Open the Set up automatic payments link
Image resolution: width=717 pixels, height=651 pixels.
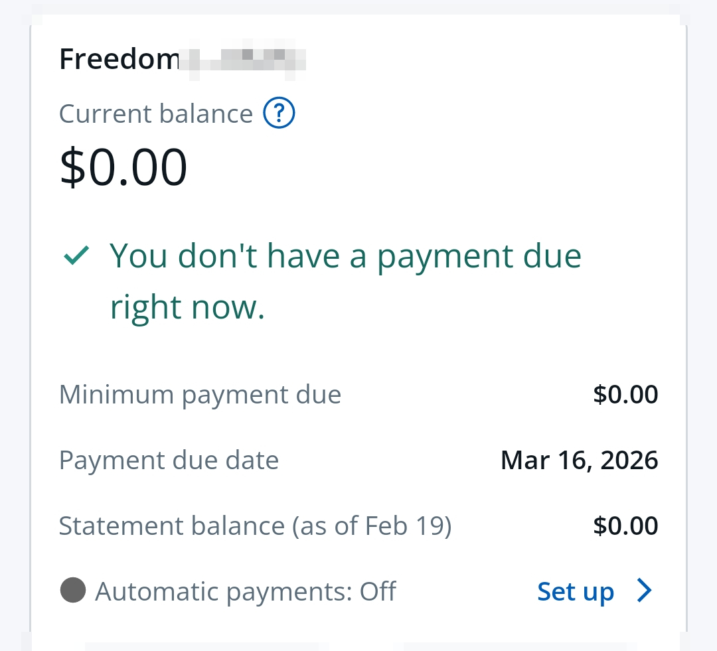pos(575,591)
